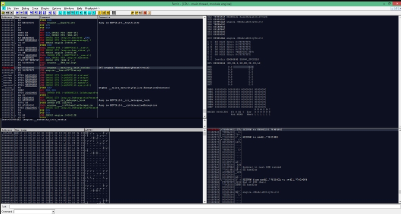Click the Command text input field
Screen dimensions: 401x214
point(33,211)
